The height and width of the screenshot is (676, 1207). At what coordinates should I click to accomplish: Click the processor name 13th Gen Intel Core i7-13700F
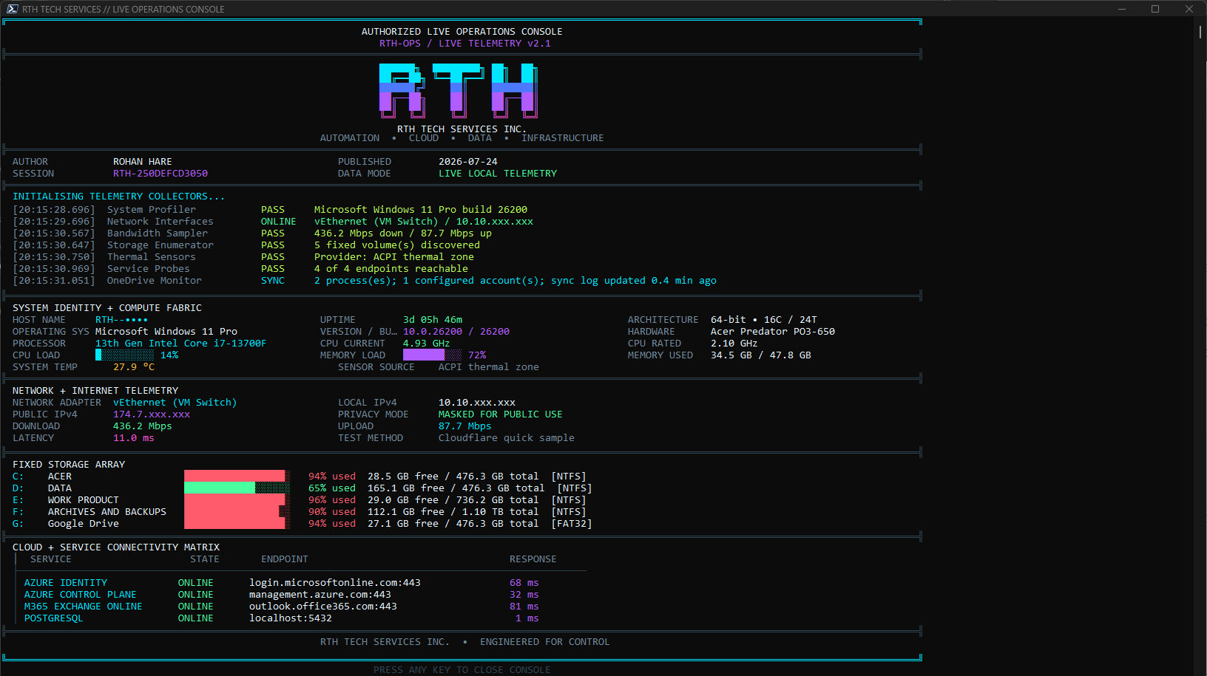tap(181, 344)
